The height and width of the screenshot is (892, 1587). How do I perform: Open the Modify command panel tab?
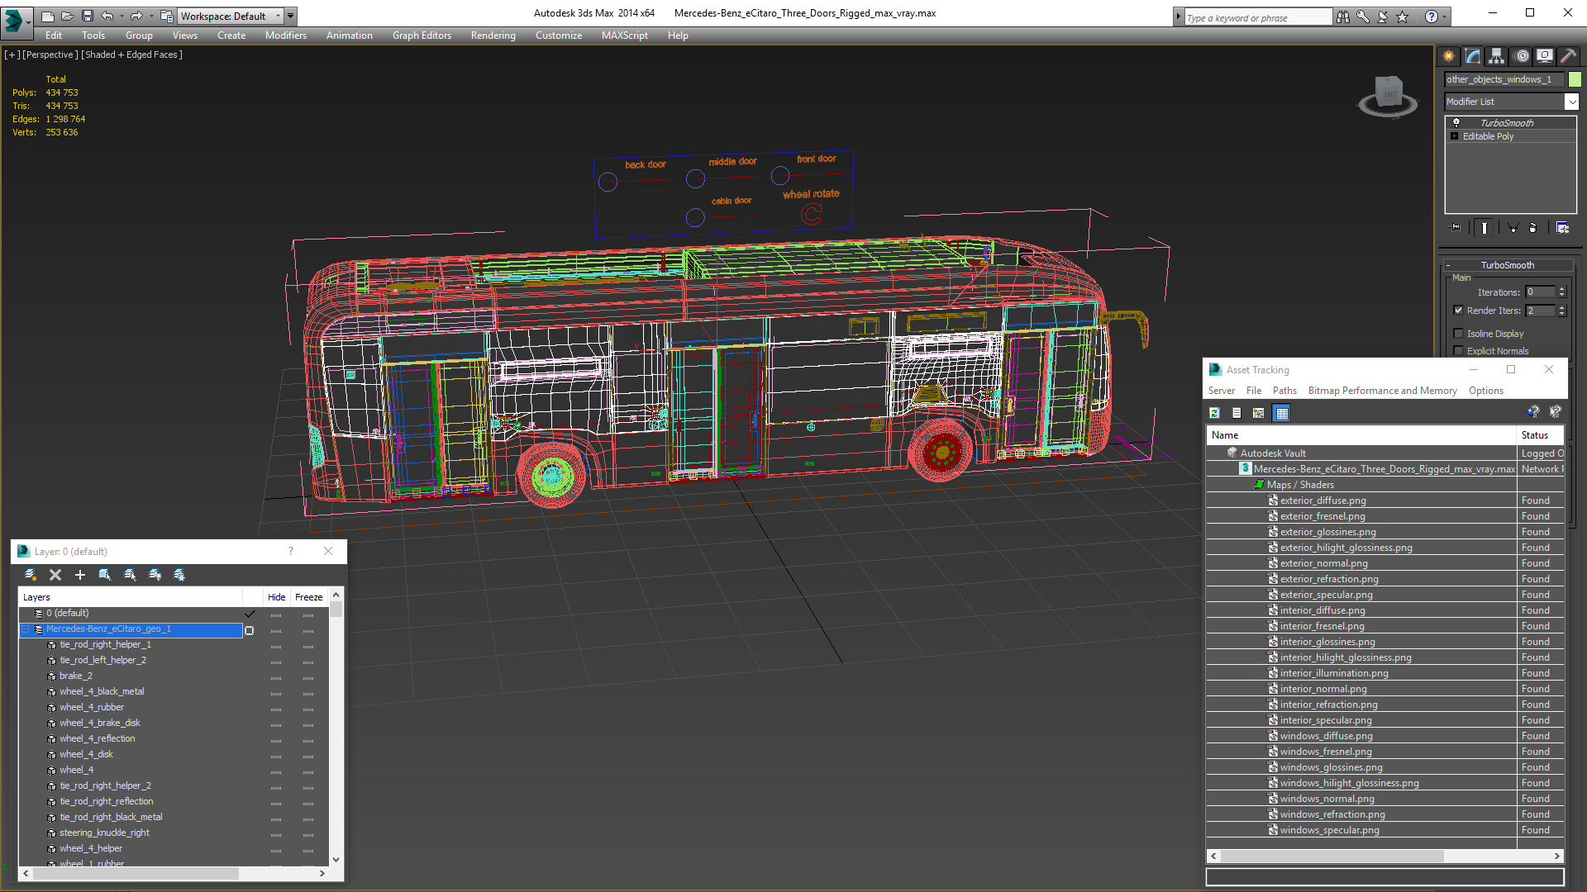pos(1473,56)
